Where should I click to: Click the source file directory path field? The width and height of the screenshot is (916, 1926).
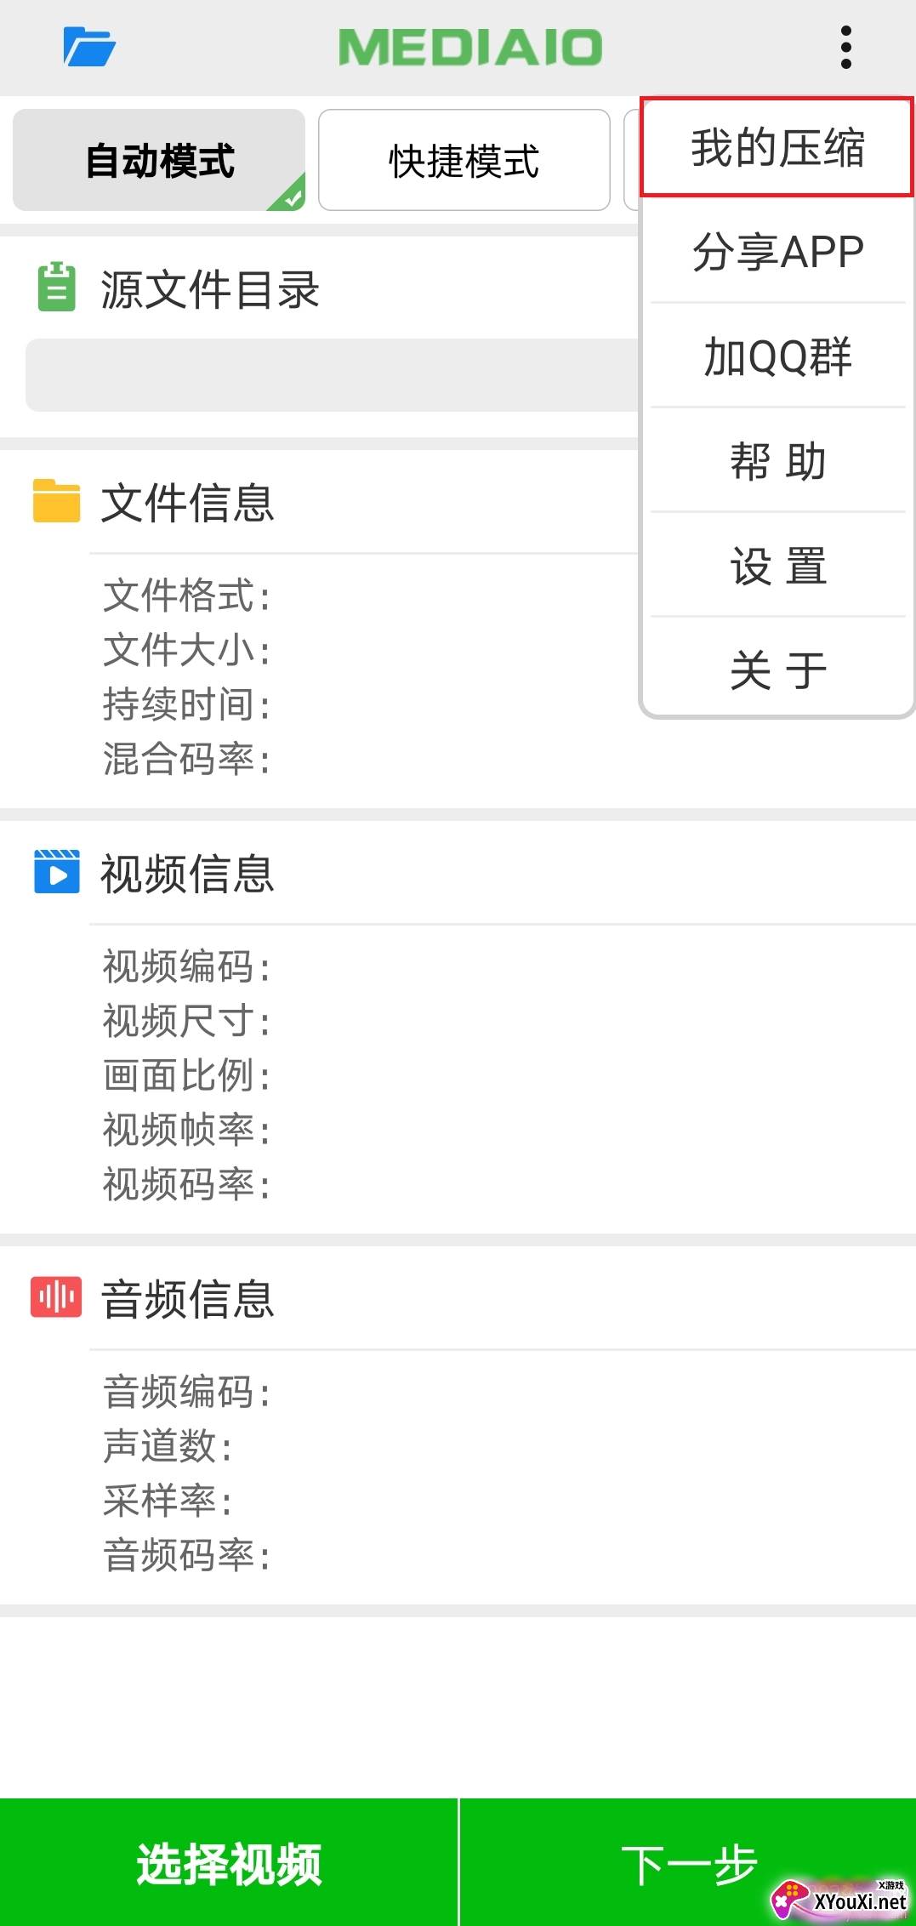click(x=332, y=375)
